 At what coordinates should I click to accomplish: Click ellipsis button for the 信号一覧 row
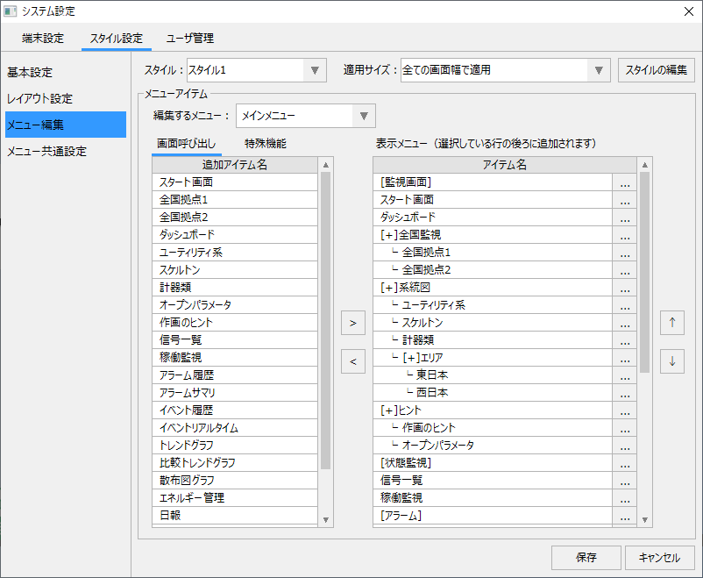point(624,481)
